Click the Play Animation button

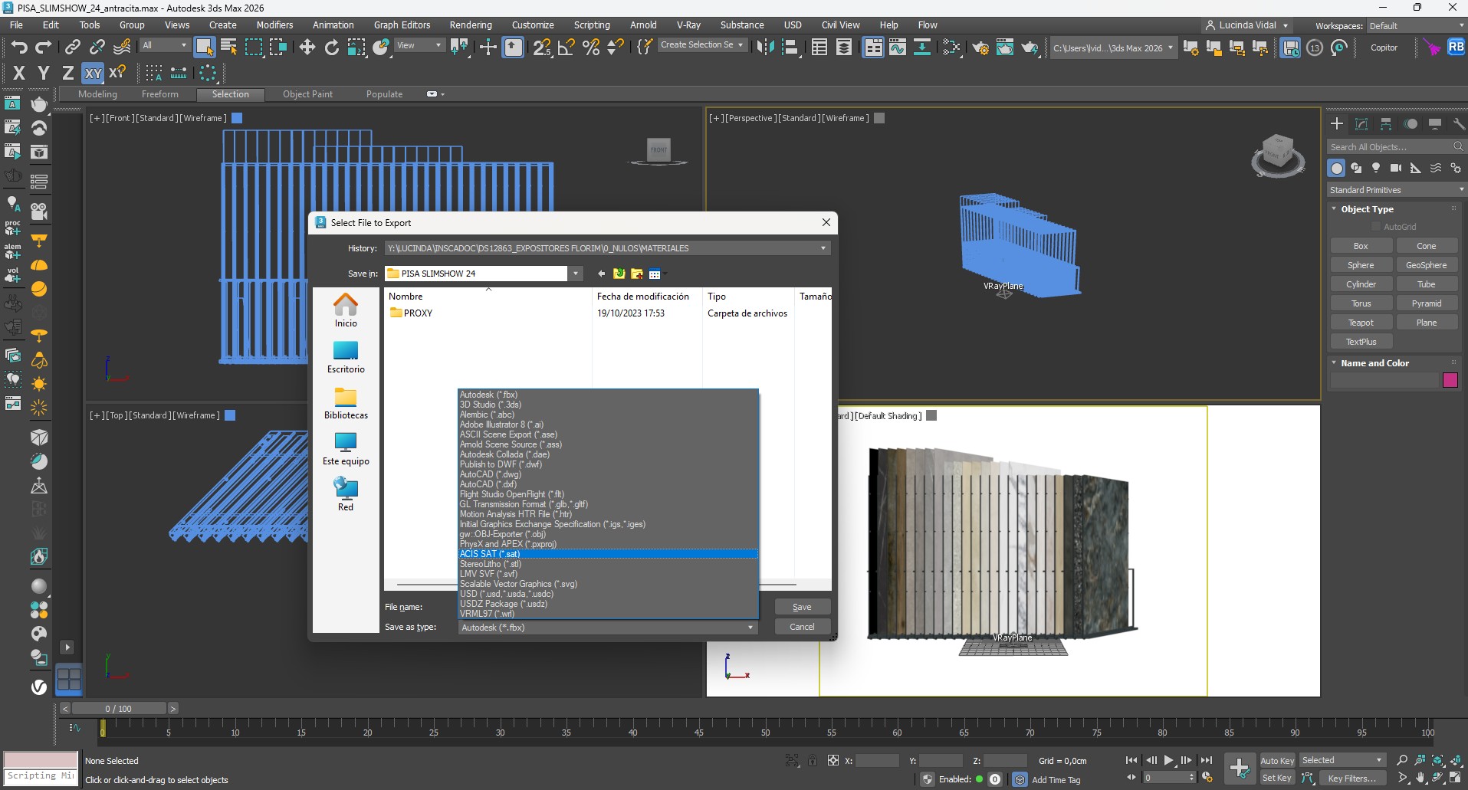(x=1168, y=760)
